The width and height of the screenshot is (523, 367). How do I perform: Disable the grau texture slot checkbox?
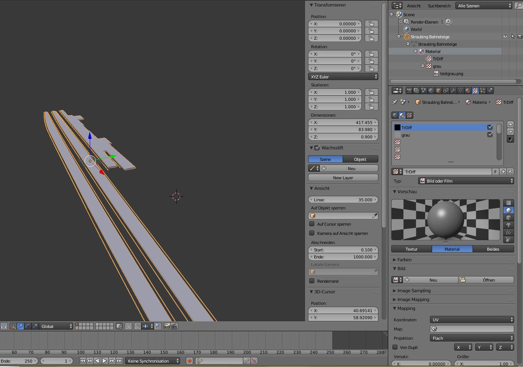click(490, 135)
